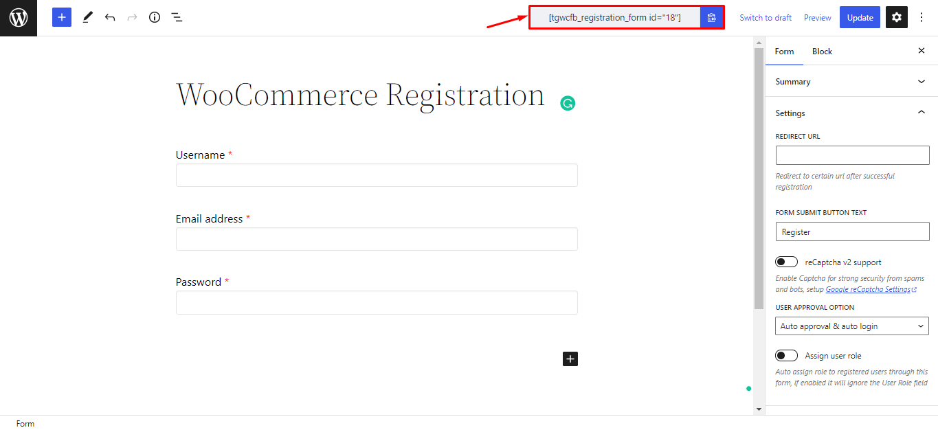The image size is (938, 430).
Task: Open the User Approval Option dropdown
Action: [x=851, y=326]
